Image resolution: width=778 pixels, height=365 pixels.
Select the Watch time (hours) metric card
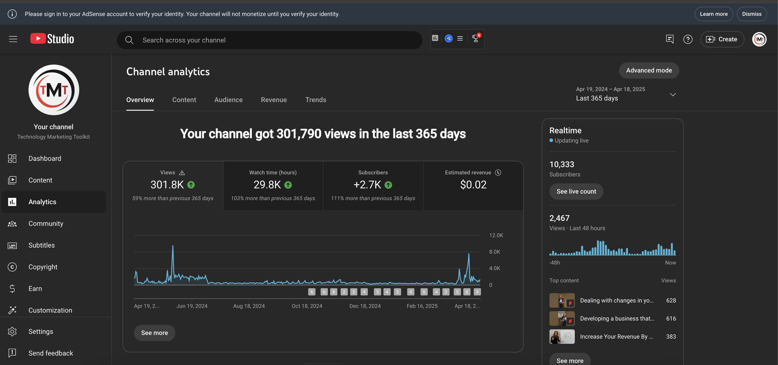(x=273, y=185)
